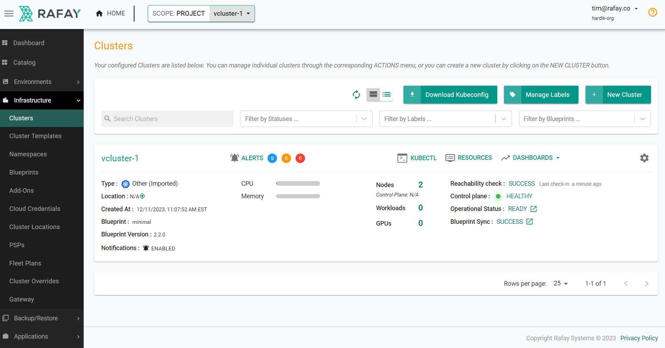
Task: Click the CPU usage bar
Action: (298, 184)
